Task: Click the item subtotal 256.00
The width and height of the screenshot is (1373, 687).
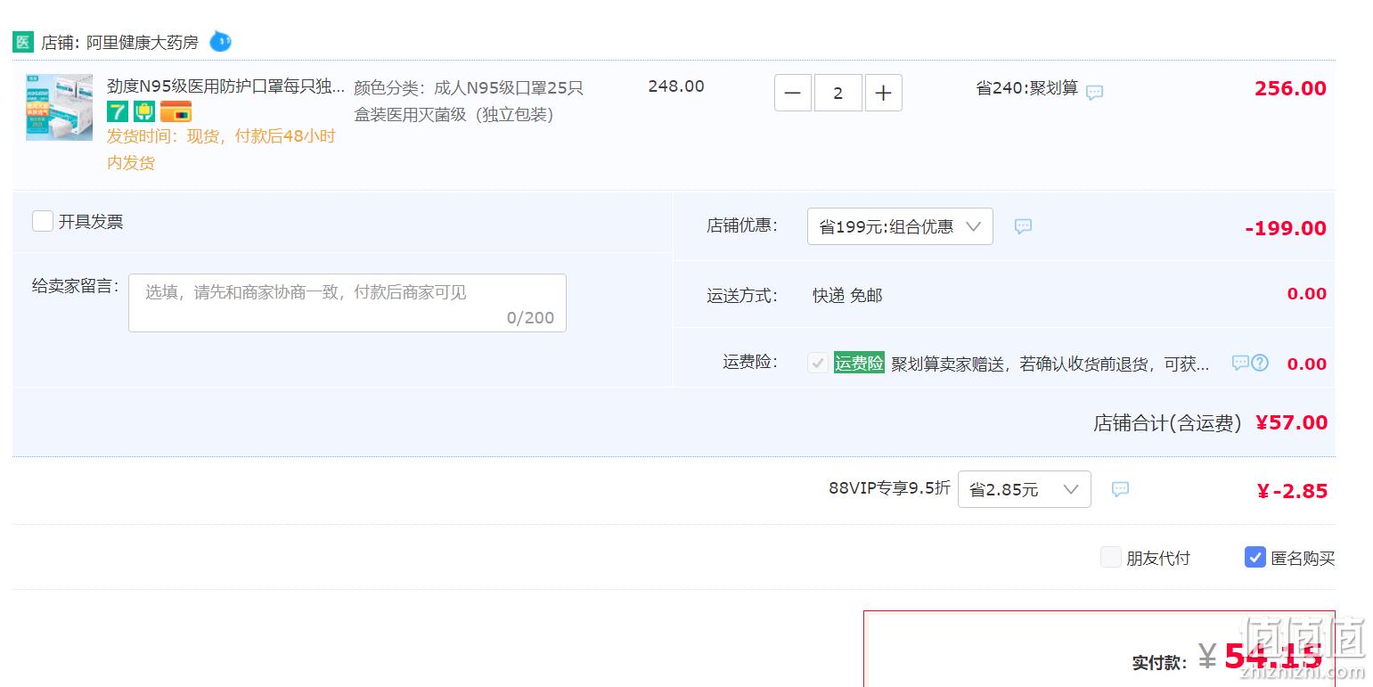Action: [1290, 88]
